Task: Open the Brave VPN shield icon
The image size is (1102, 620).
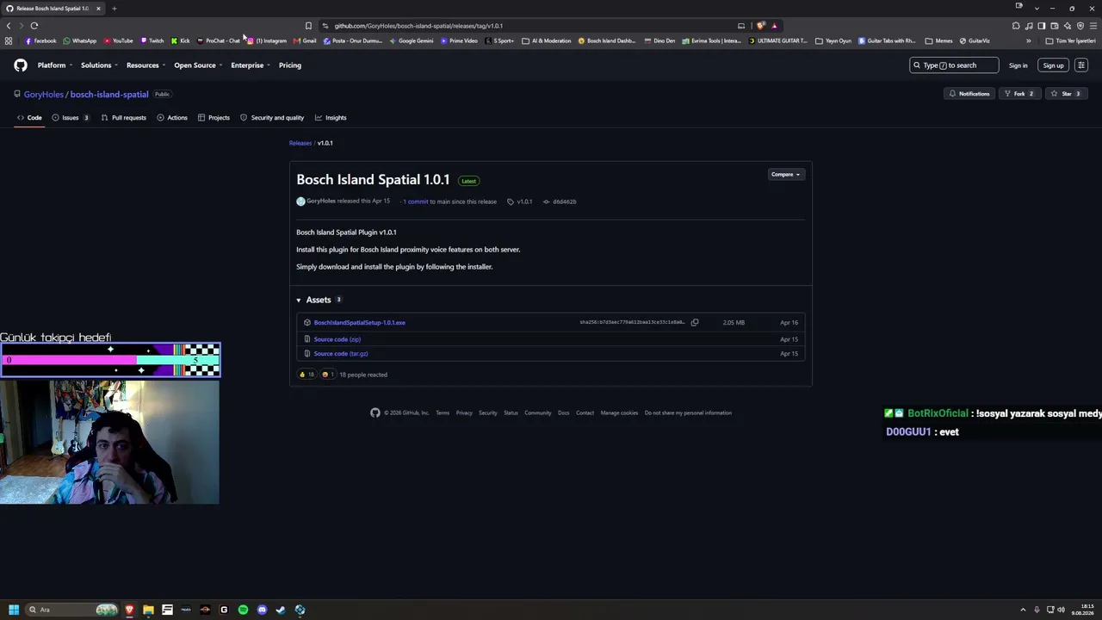Action: coord(1080,26)
